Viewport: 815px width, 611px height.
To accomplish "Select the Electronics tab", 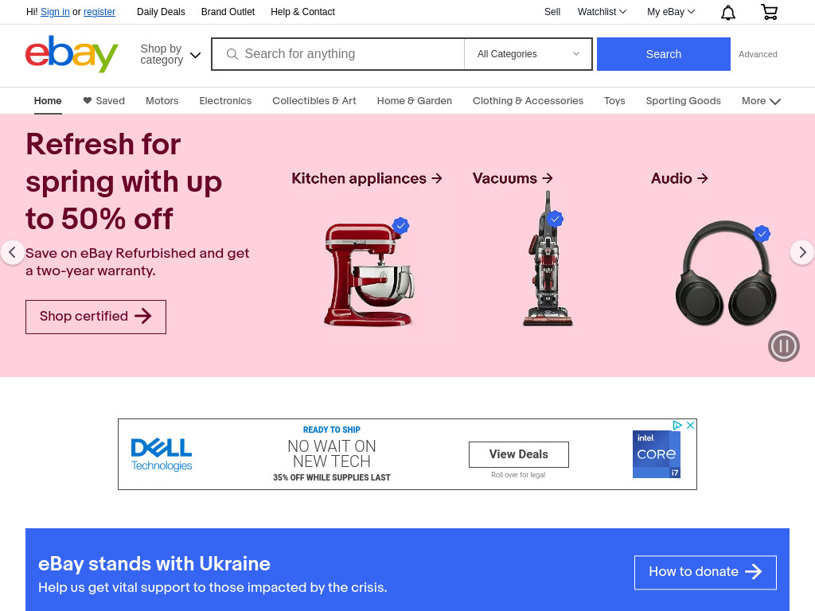I will [225, 101].
